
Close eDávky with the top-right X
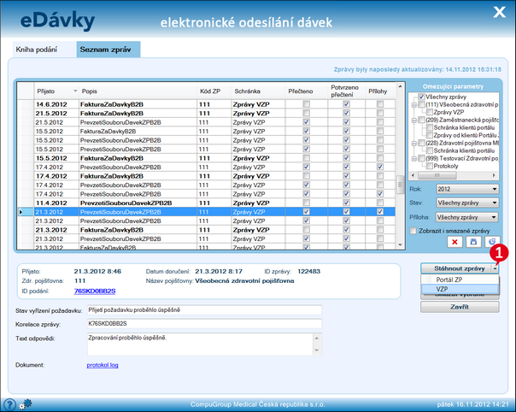point(499,11)
